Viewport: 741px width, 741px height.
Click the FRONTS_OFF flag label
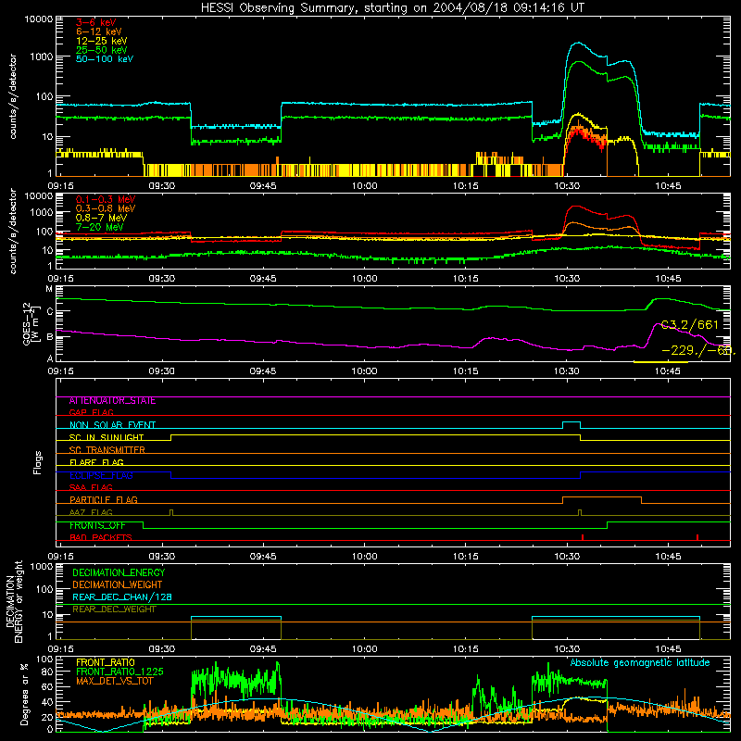97,525
